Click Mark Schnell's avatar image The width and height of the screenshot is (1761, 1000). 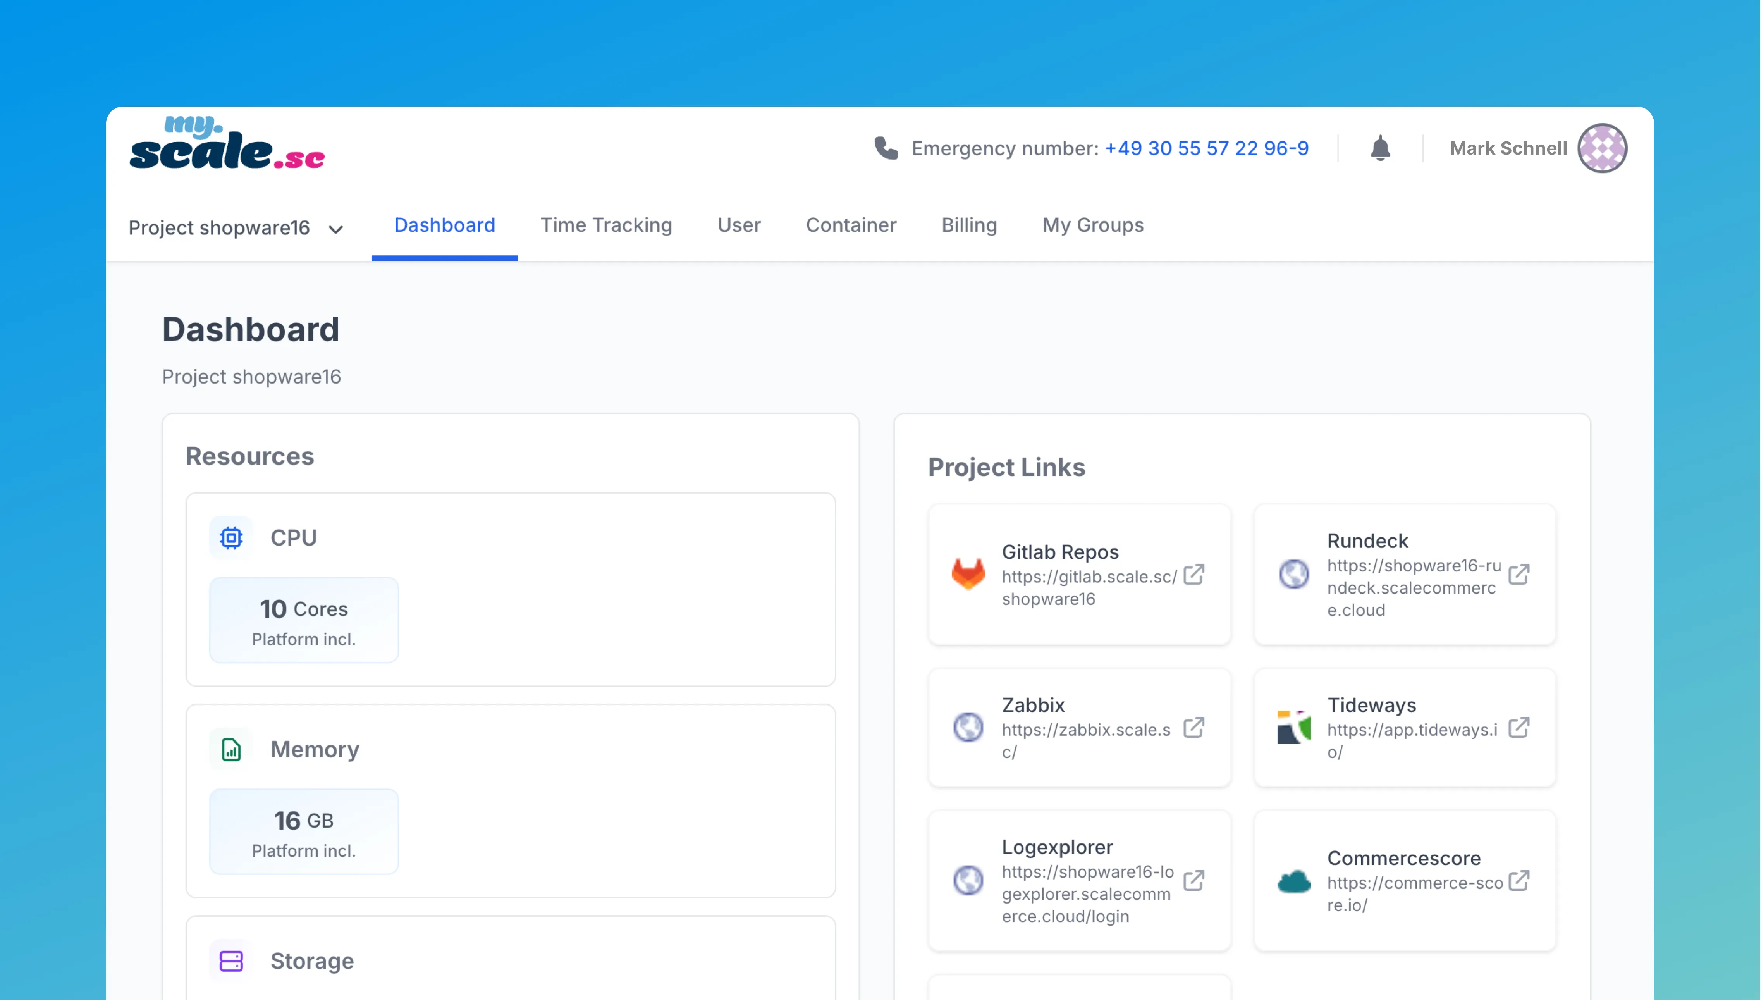[1602, 148]
